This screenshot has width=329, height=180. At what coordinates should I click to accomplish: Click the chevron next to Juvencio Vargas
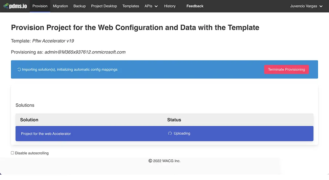pos(321,6)
